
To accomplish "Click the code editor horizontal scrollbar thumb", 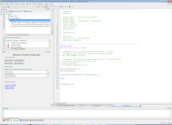I will tap(61, 103).
